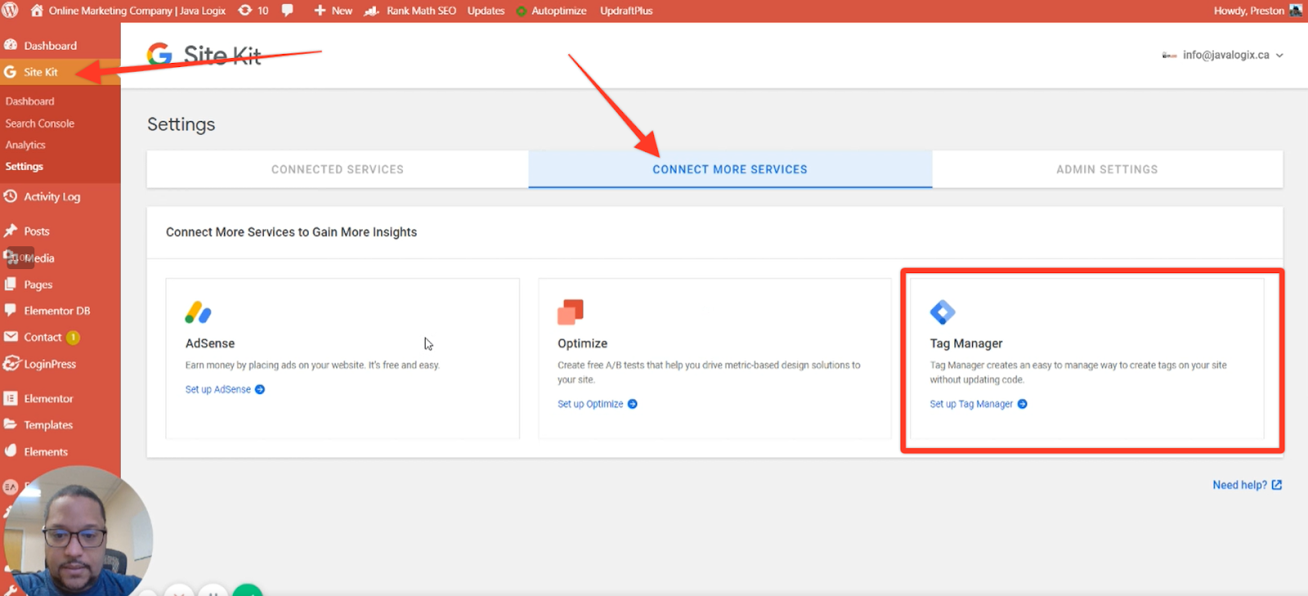
Task: Click the plus icon beside New
Action: [320, 11]
